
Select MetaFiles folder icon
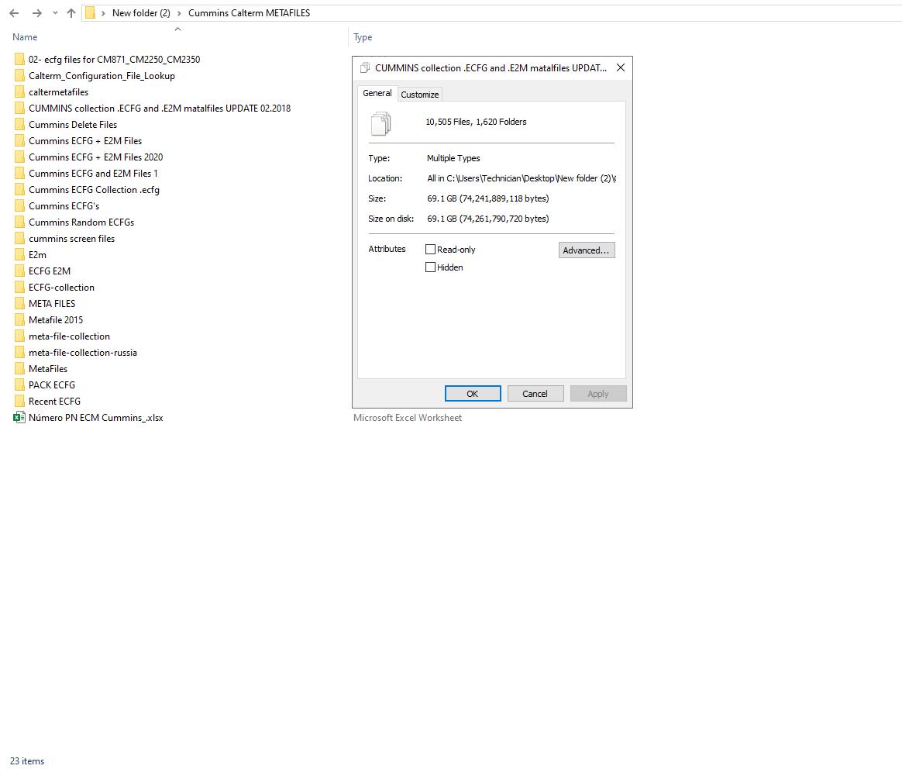click(19, 368)
